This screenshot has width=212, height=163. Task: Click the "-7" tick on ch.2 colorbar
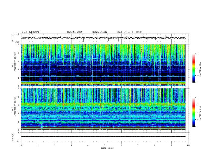click(x=197, y=127)
